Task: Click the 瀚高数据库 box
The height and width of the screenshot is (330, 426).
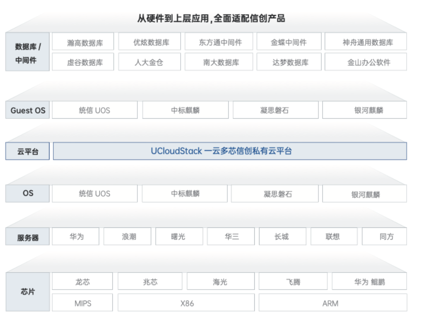Action: 84,42
